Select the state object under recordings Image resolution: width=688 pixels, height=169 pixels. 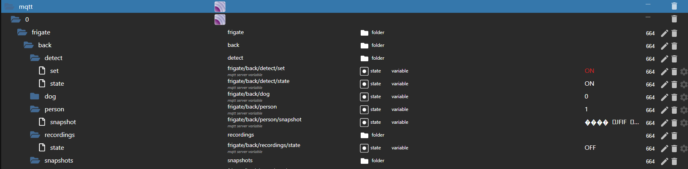57,148
